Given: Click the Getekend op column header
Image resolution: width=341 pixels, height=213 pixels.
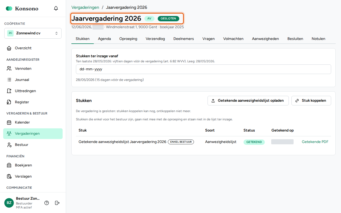Looking at the screenshot, I should [x=282, y=130].
